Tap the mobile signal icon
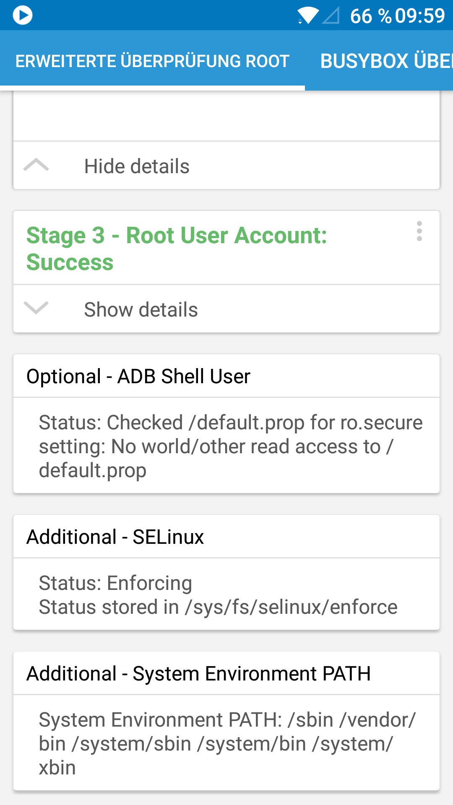The image size is (453, 805). (x=331, y=16)
